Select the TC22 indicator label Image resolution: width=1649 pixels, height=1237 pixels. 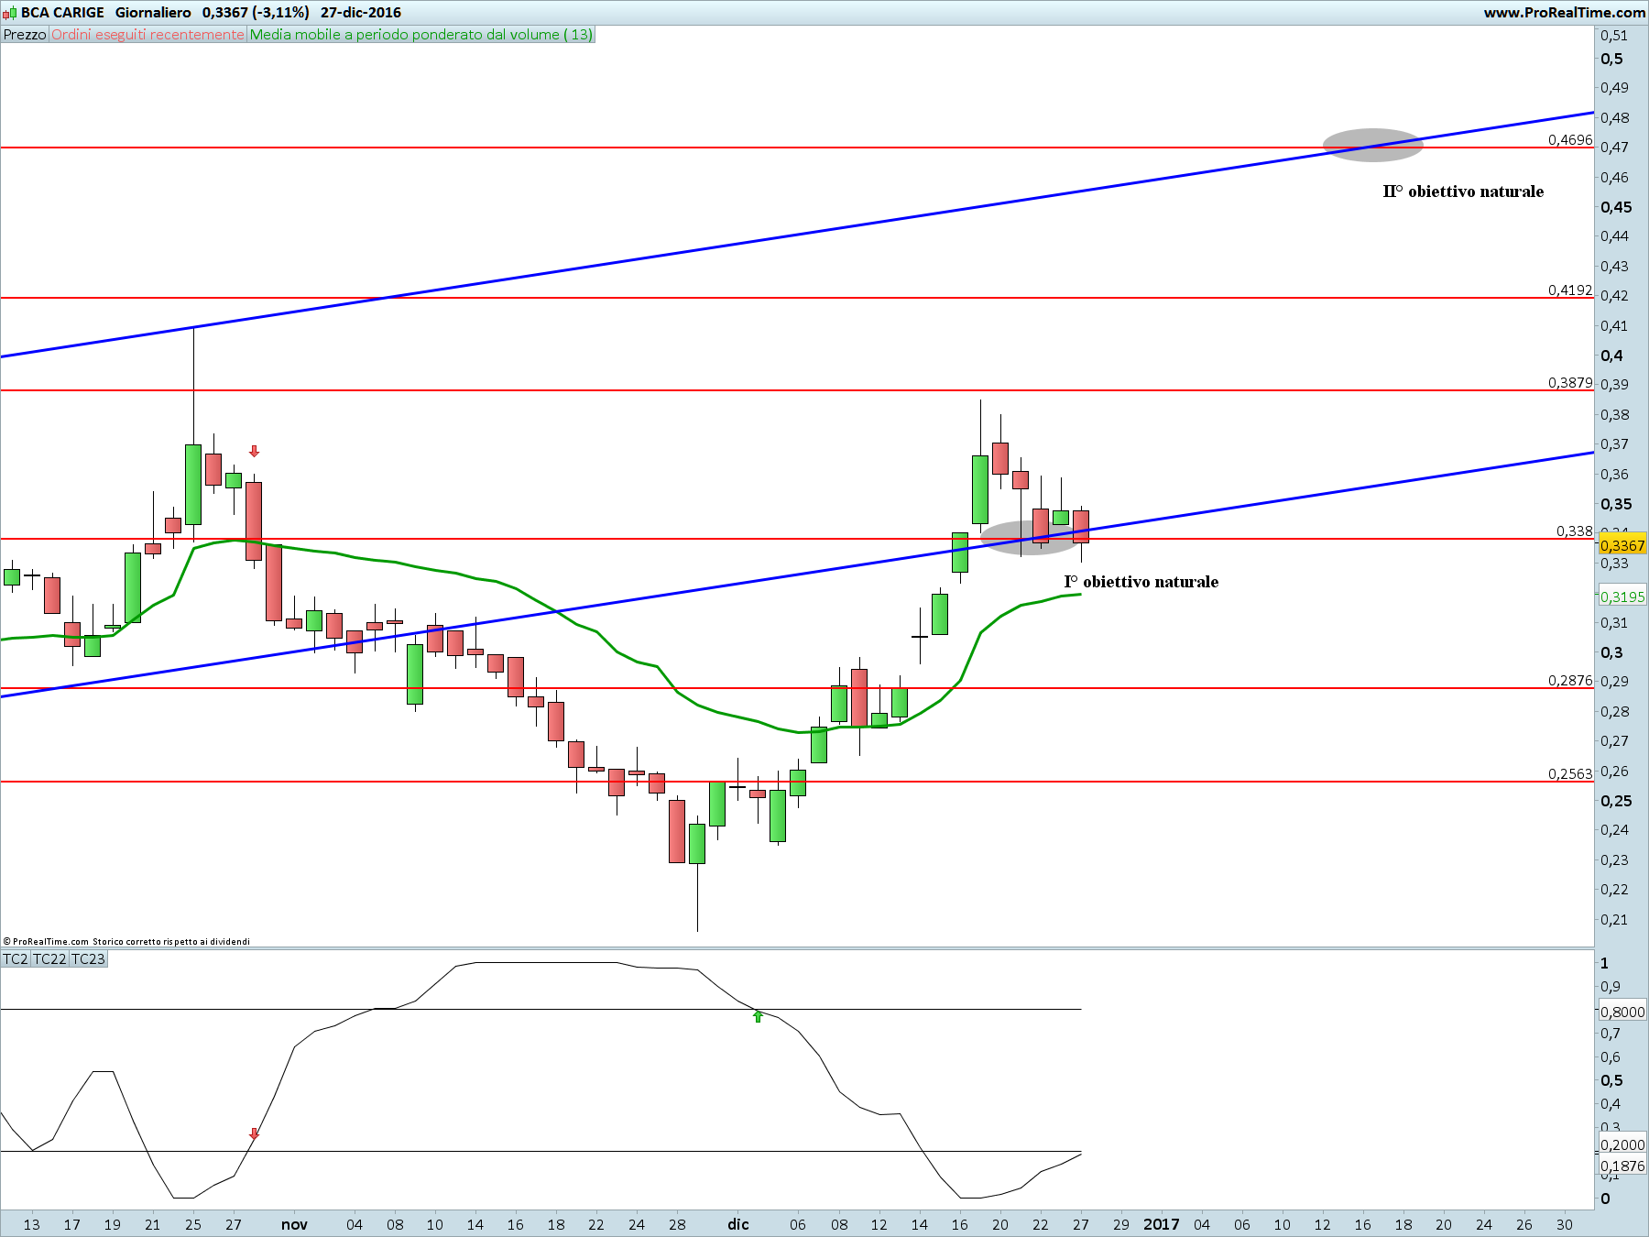point(49,959)
